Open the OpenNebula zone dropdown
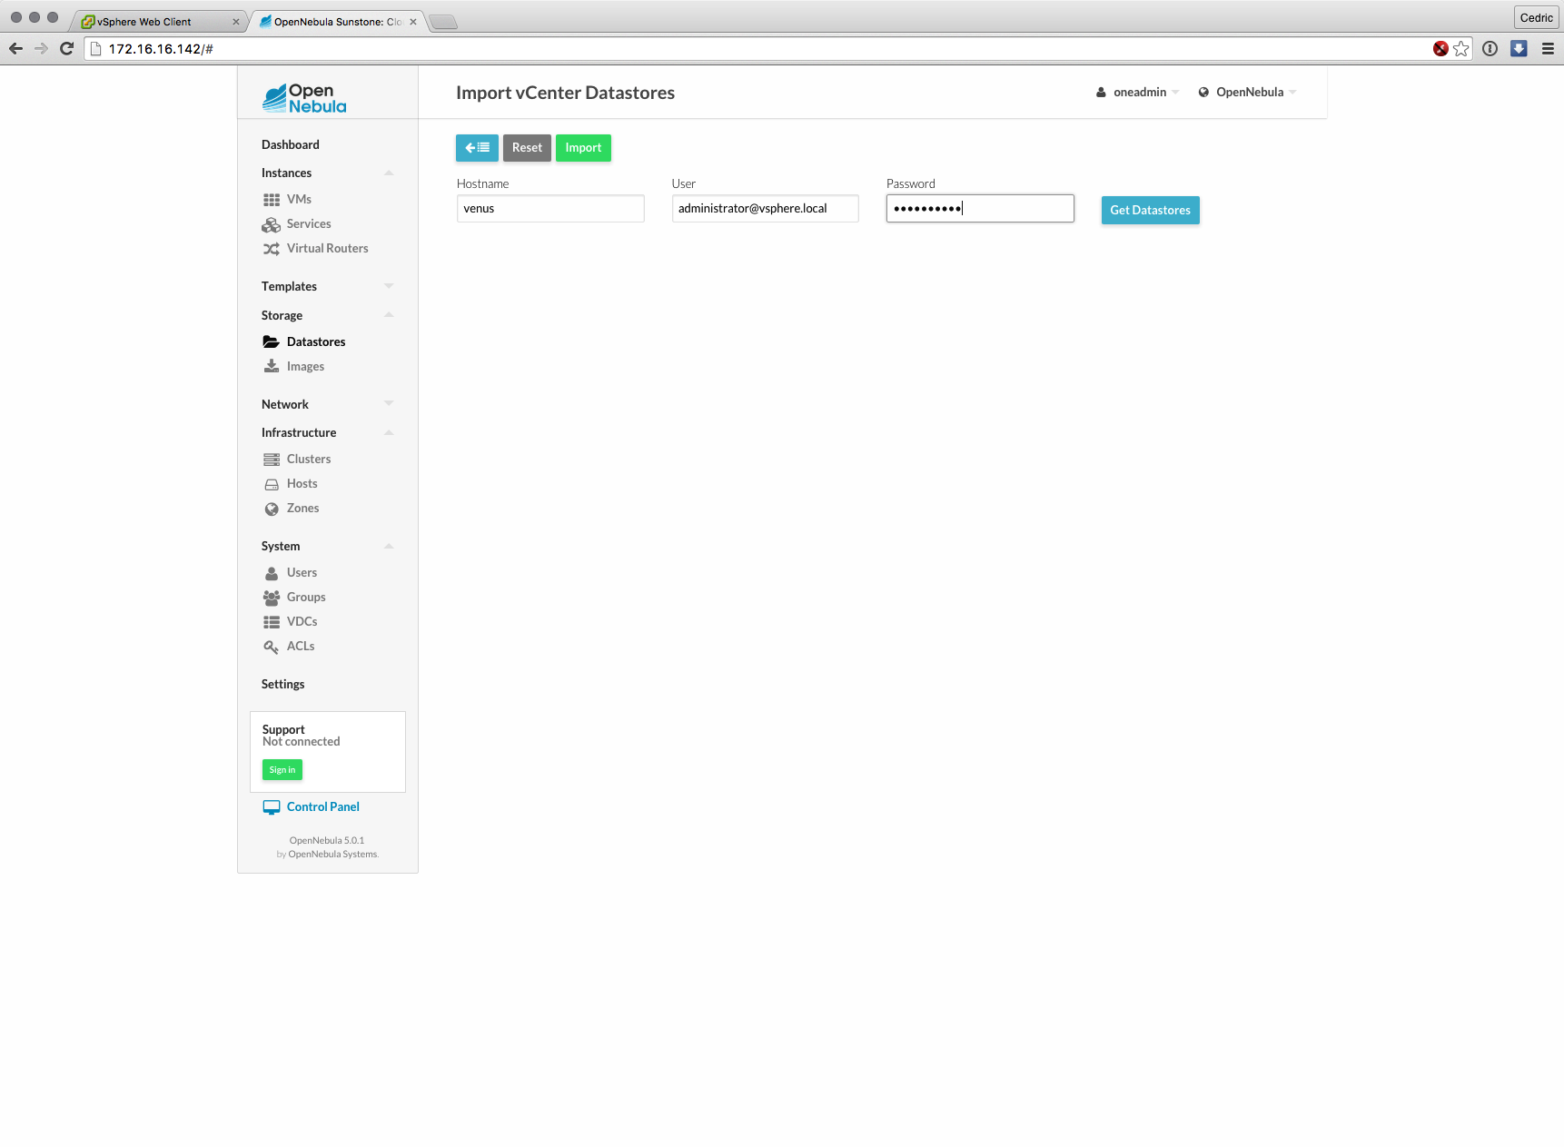Screen dimensions: 1564x1147 (x=1248, y=92)
